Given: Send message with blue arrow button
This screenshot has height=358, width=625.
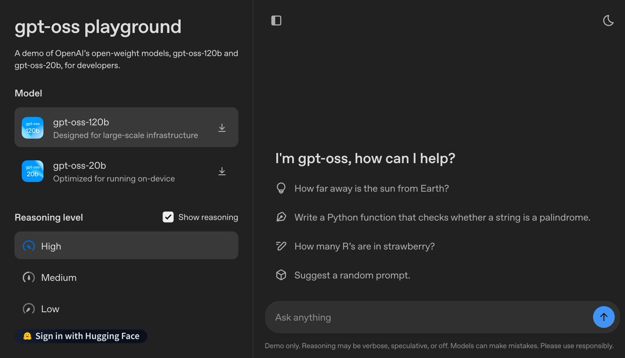Looking at the screenshot, I should 604,317.
